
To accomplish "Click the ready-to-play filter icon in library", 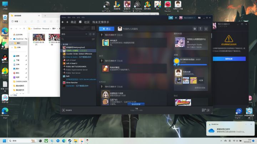I will click(x=94, y=34).
